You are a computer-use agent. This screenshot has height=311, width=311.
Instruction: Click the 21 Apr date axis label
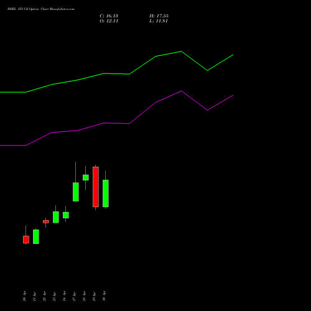coord(34,296)
